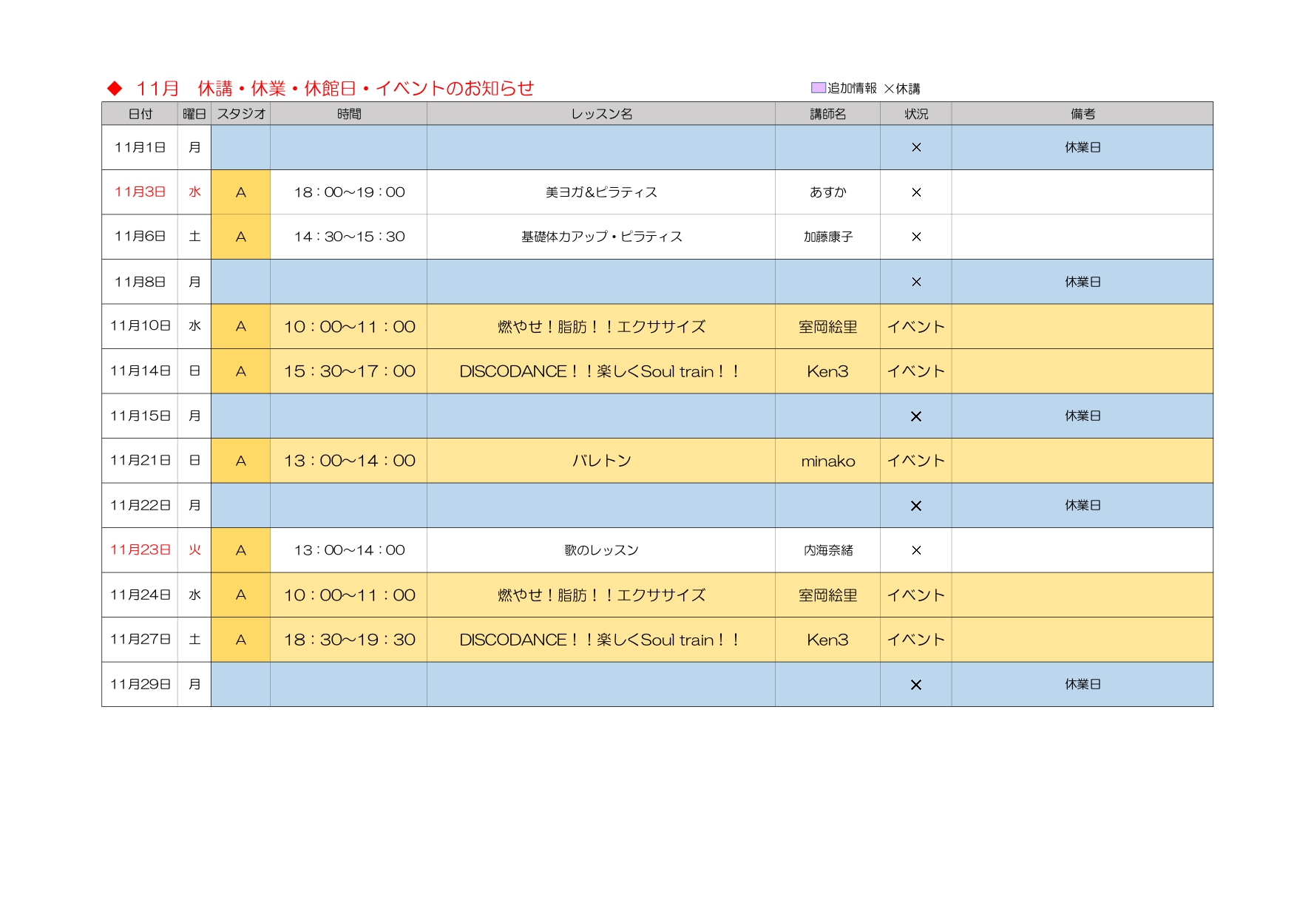Select the 11月1日 date cell
The image size is (1297, 917).
pyautogui.click(x=140, y=147)
